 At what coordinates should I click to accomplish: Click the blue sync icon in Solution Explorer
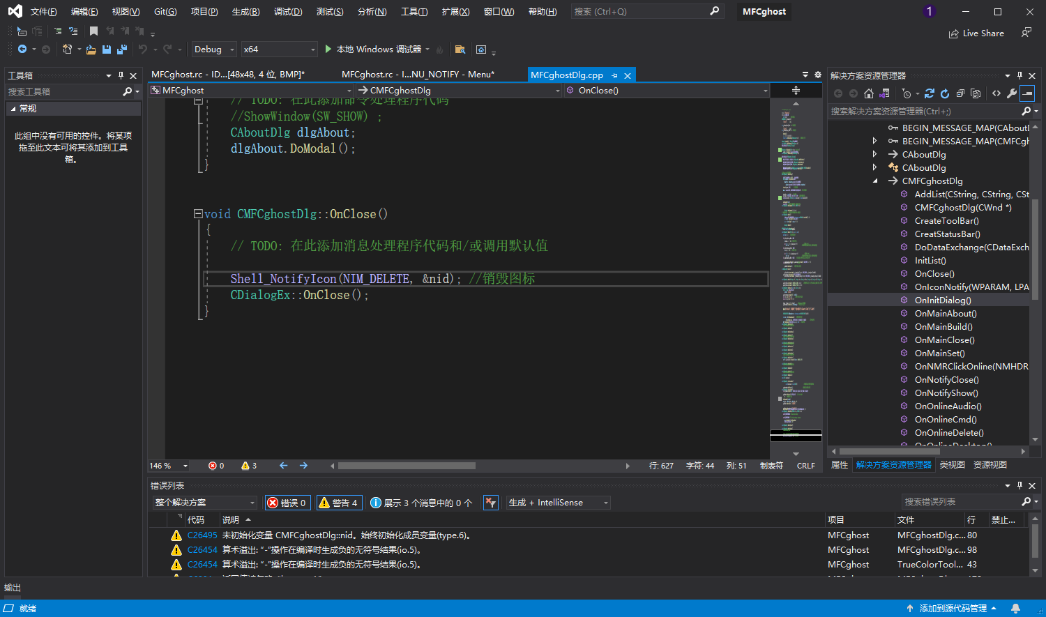click(x=929, y=93)
